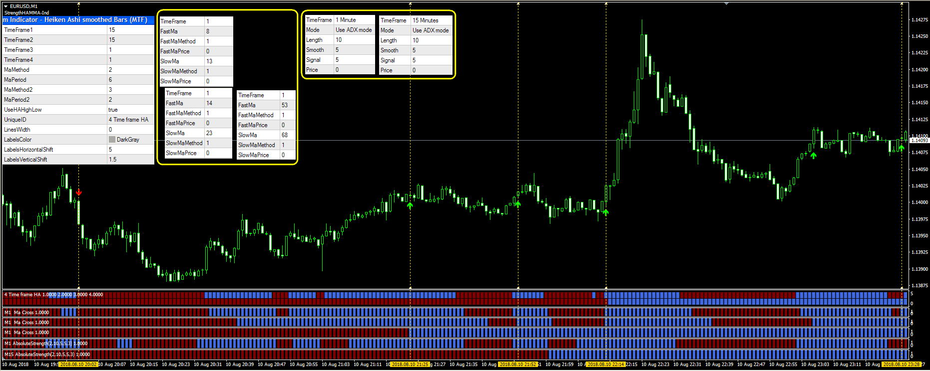Click current price label 1.14093 on scale
930x371 pixels.
pyautogui.click(x=919, y=141)
